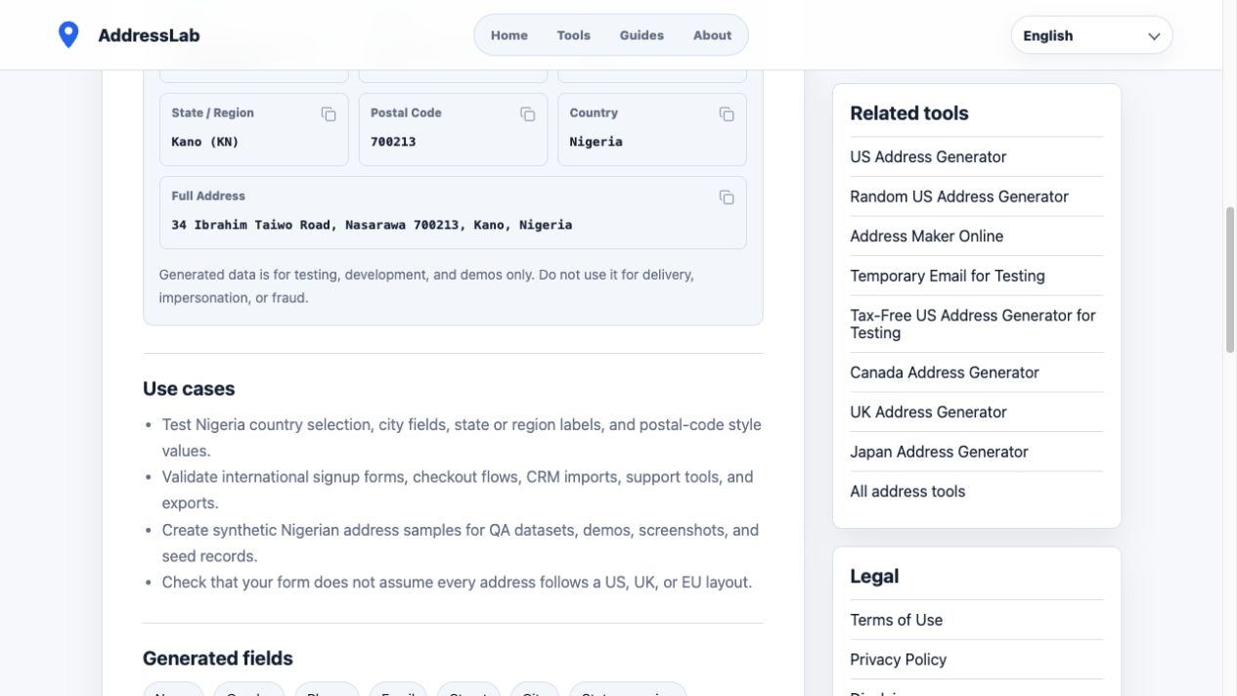The height and width of the screenshot is (696, 1237).
Task: Open Privacy Policy link
Action: (898, 660)
